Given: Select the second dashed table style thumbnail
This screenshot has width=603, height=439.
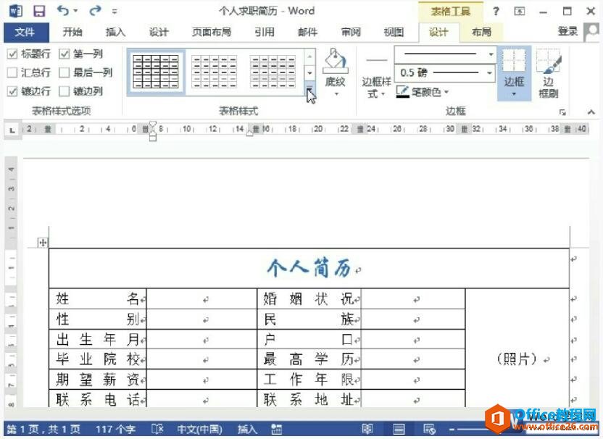Looking at the screenshot, I should tap(215, 72).
